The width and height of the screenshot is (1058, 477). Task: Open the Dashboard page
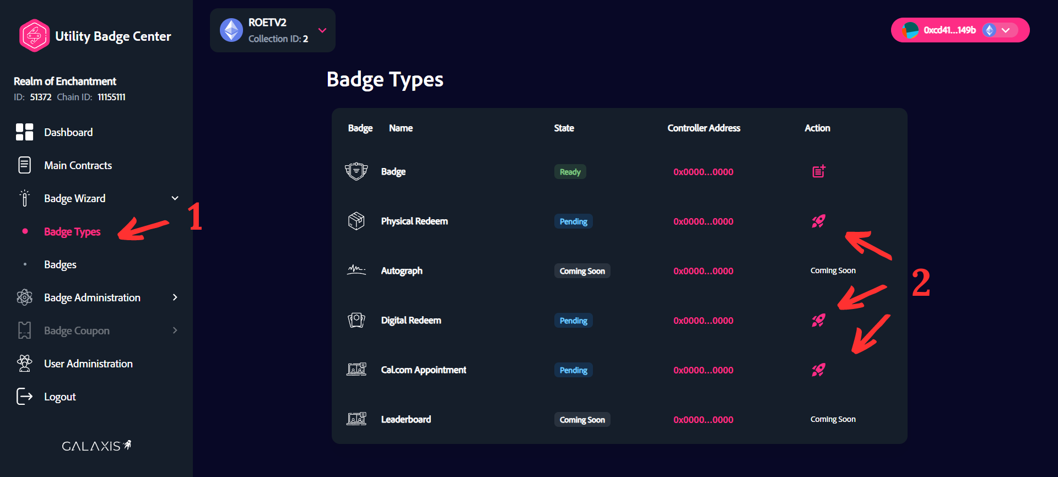tap(68, 132)
